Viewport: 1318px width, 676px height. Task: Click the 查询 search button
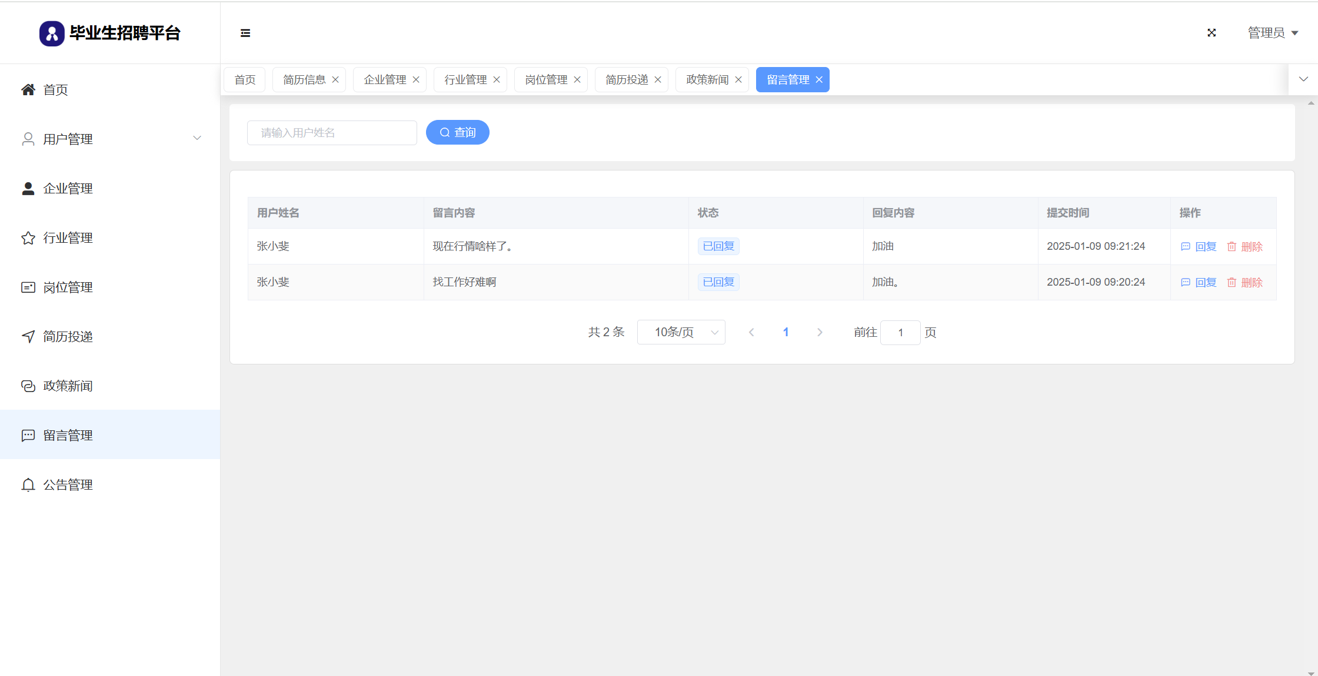coord(457,132)
